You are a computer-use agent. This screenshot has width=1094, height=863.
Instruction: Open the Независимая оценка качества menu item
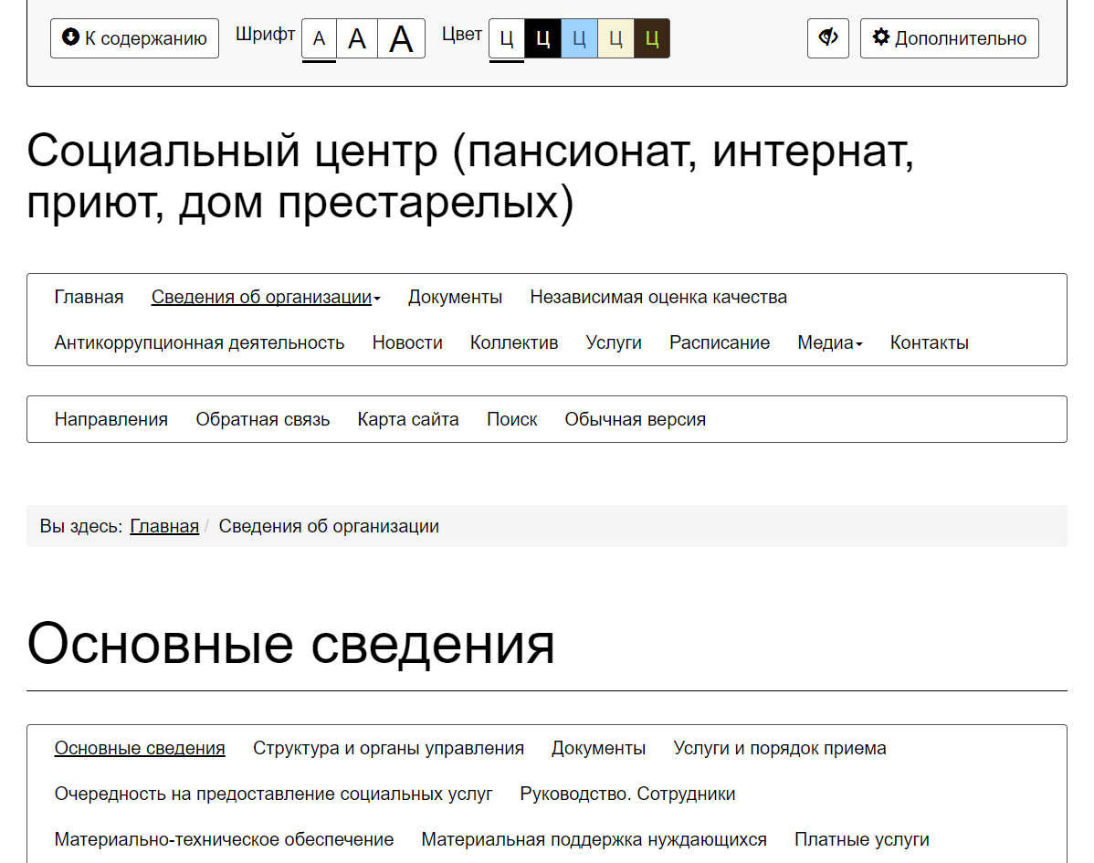(x=658, y=297)
